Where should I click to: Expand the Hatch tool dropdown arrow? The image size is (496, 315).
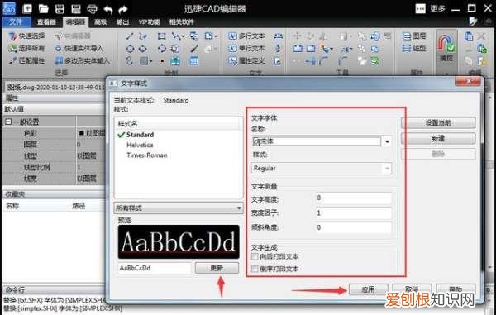coord(151,61)
